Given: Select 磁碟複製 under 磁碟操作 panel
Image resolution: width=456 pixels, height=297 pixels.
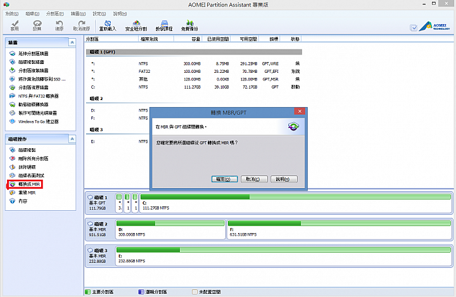Looking at the screenshot, I should coord(23,150).
